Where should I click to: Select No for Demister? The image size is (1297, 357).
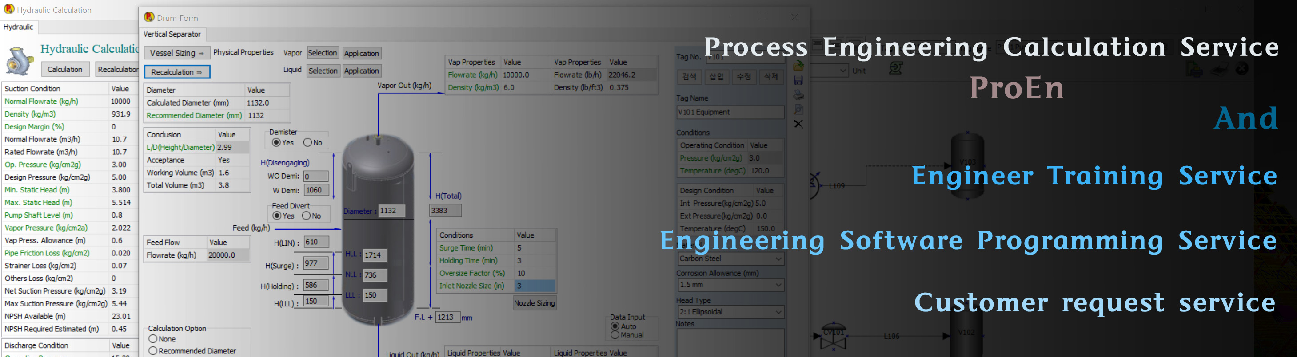point(307,143)
